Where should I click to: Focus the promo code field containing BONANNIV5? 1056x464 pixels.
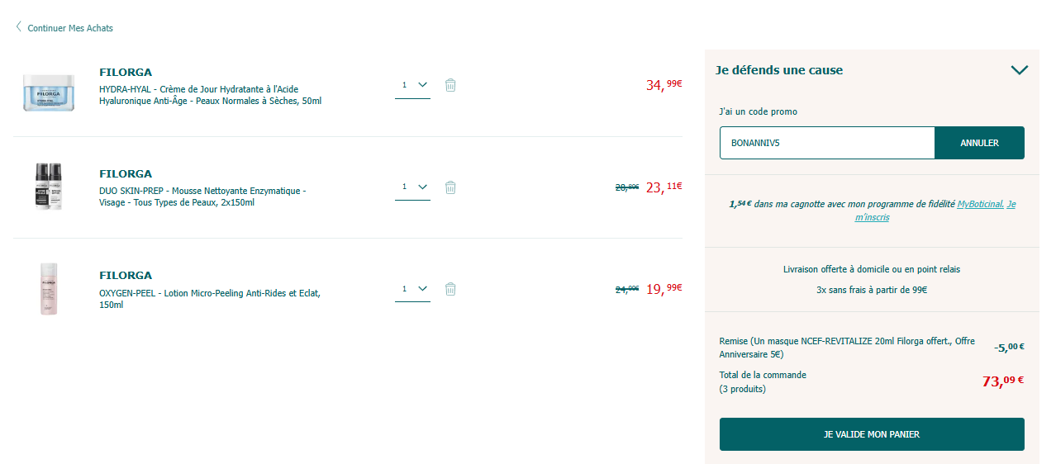(x=826, y=143)
